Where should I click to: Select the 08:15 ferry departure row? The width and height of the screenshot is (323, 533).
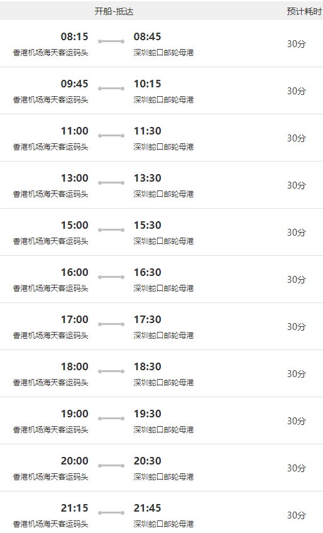161,43
